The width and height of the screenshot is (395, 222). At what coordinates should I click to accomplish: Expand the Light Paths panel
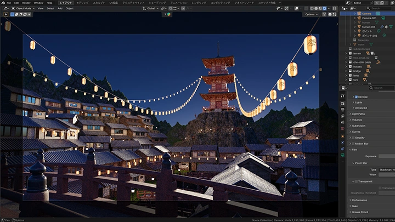coord(358,114)
